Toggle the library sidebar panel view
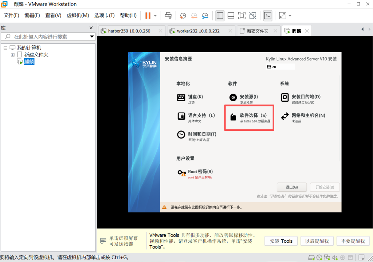 (220, 16)
